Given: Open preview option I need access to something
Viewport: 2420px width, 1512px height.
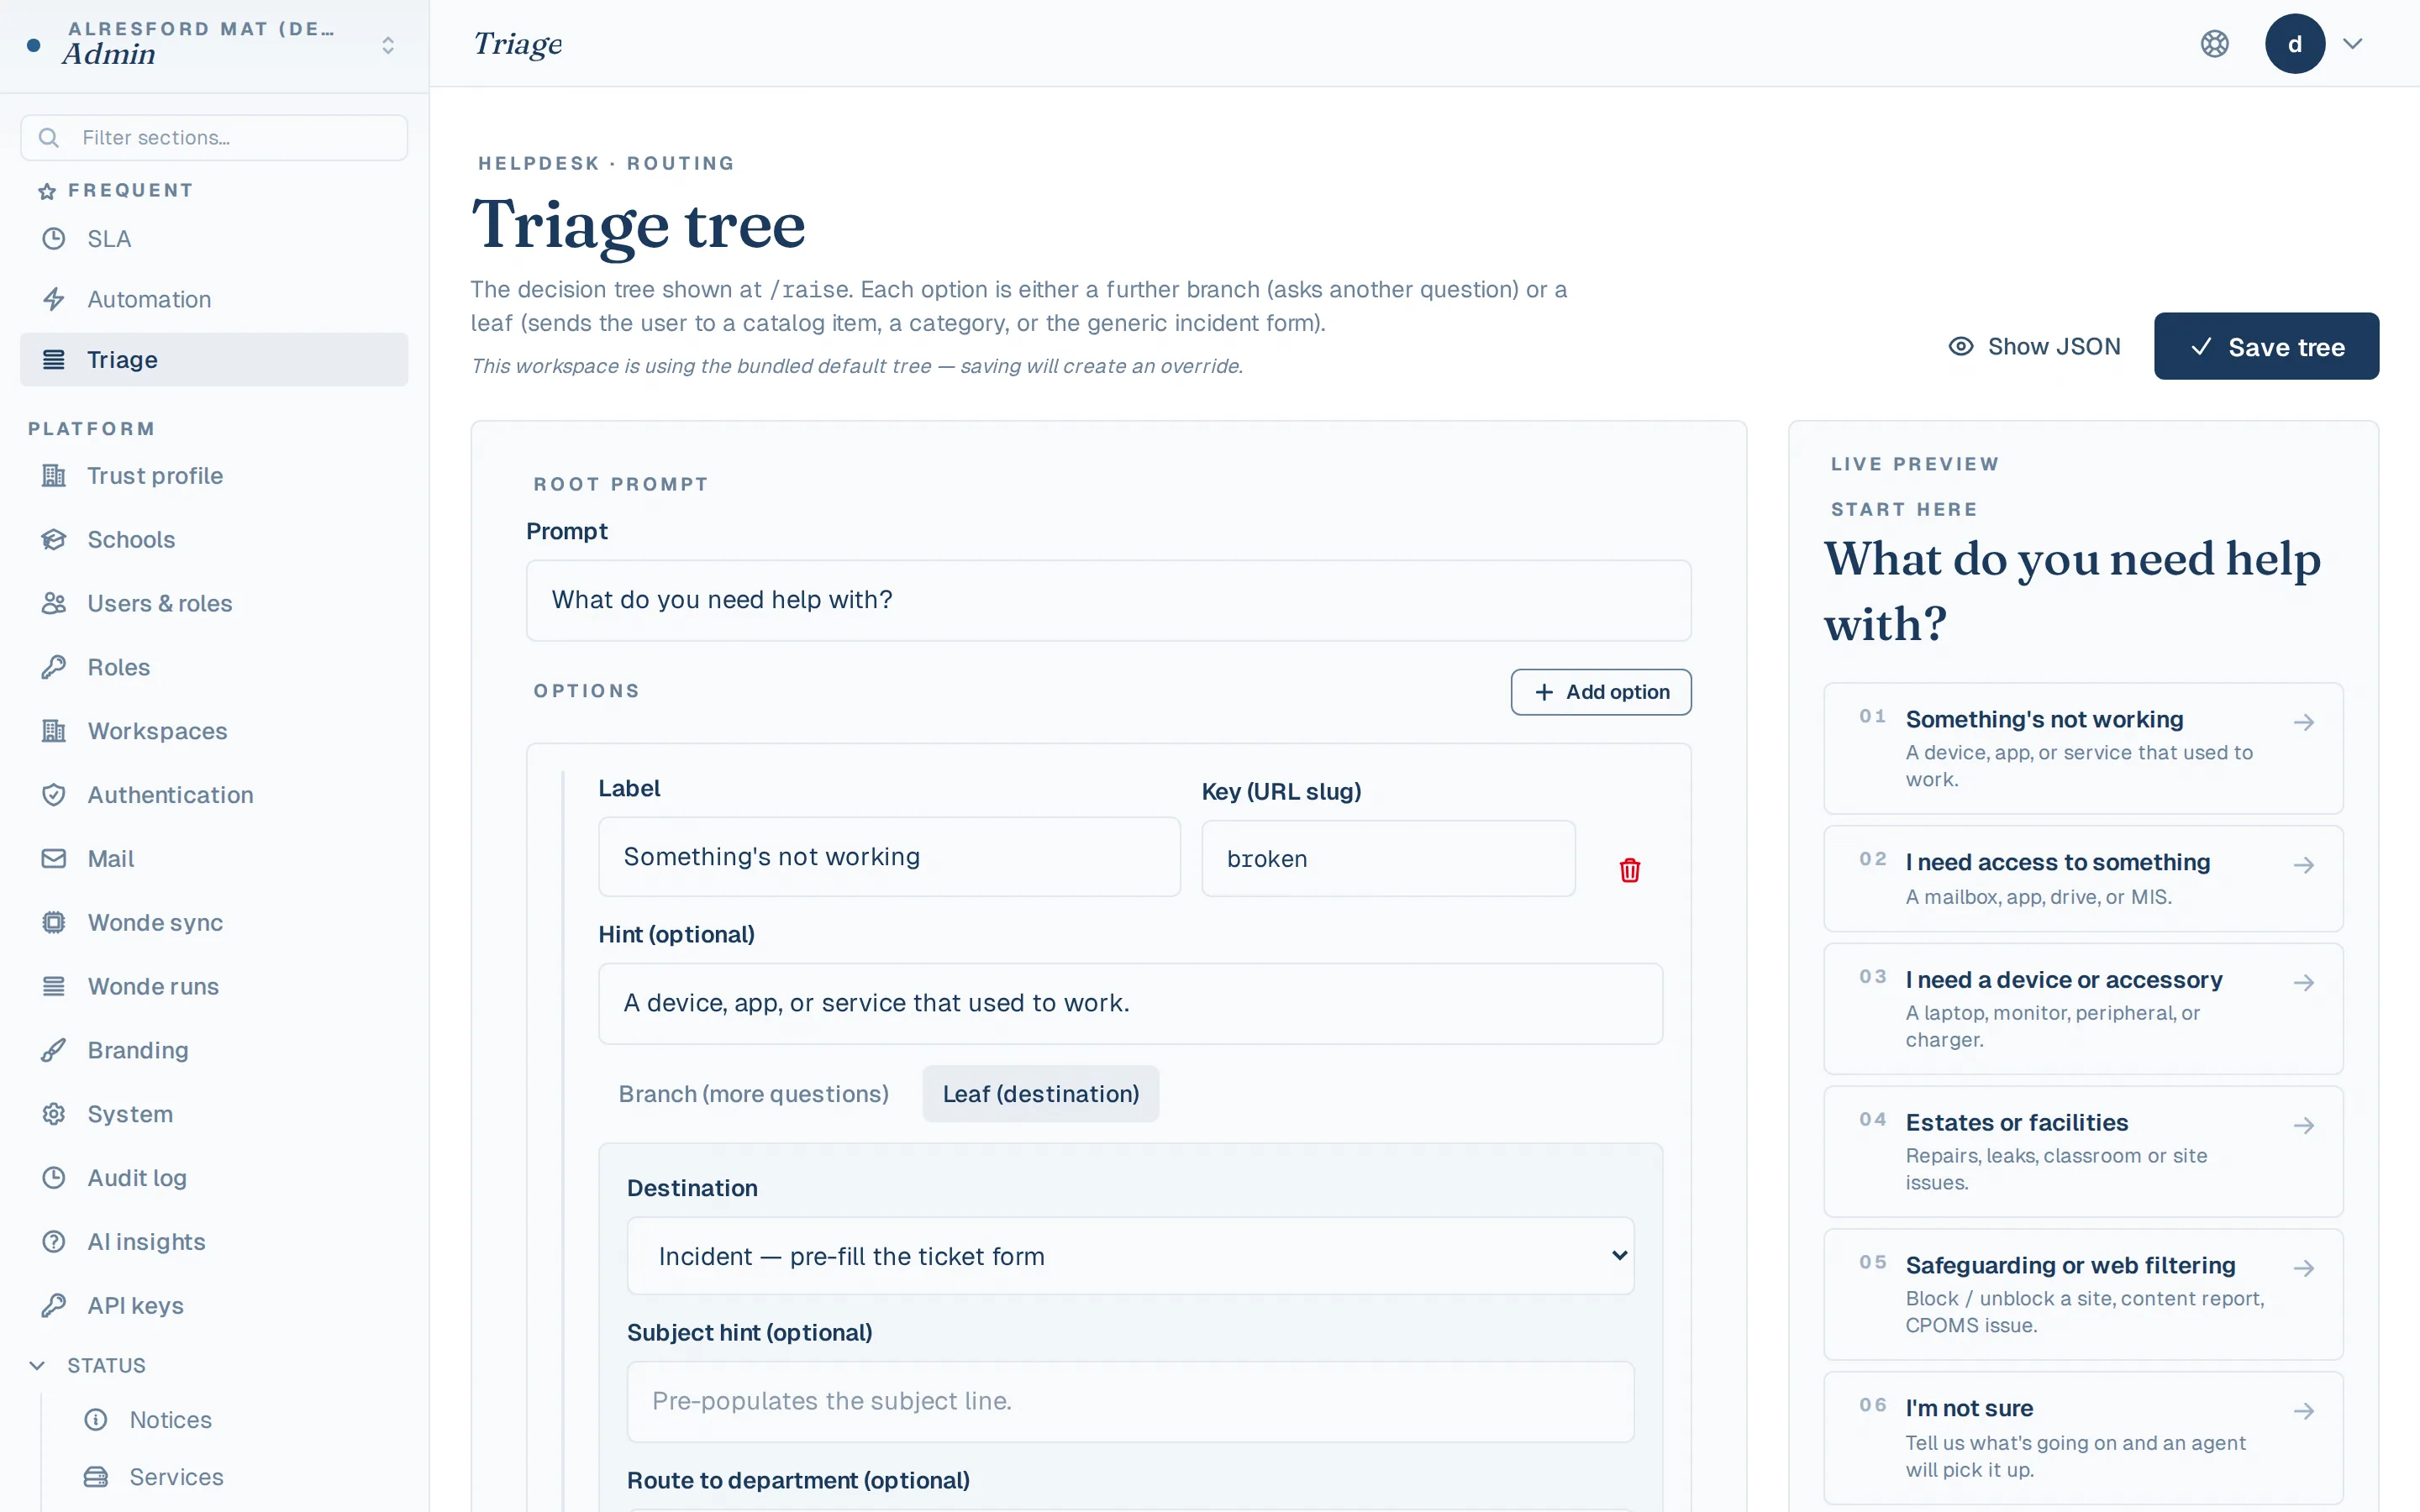Looking at the screenshot, I should coord(2084,879).
